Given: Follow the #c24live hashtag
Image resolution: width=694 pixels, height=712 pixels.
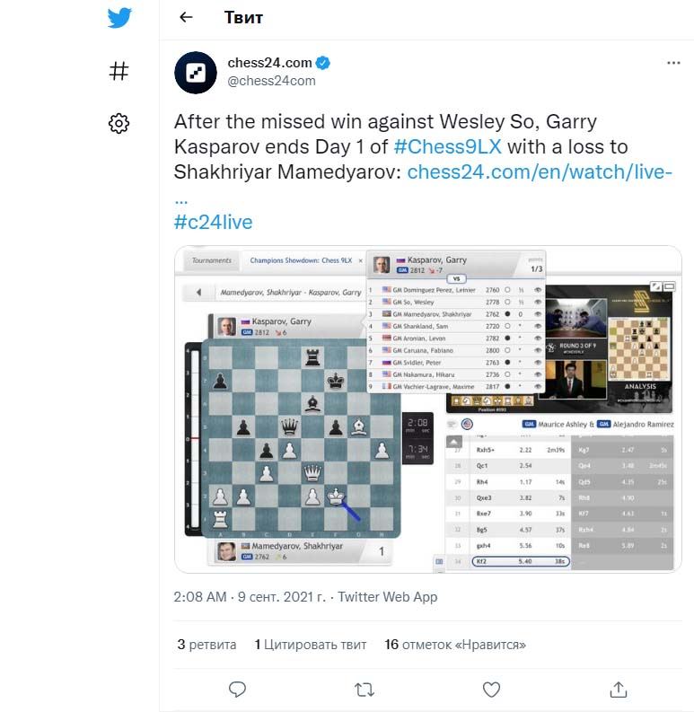Looking at the screenshot, I should (213, 222).
